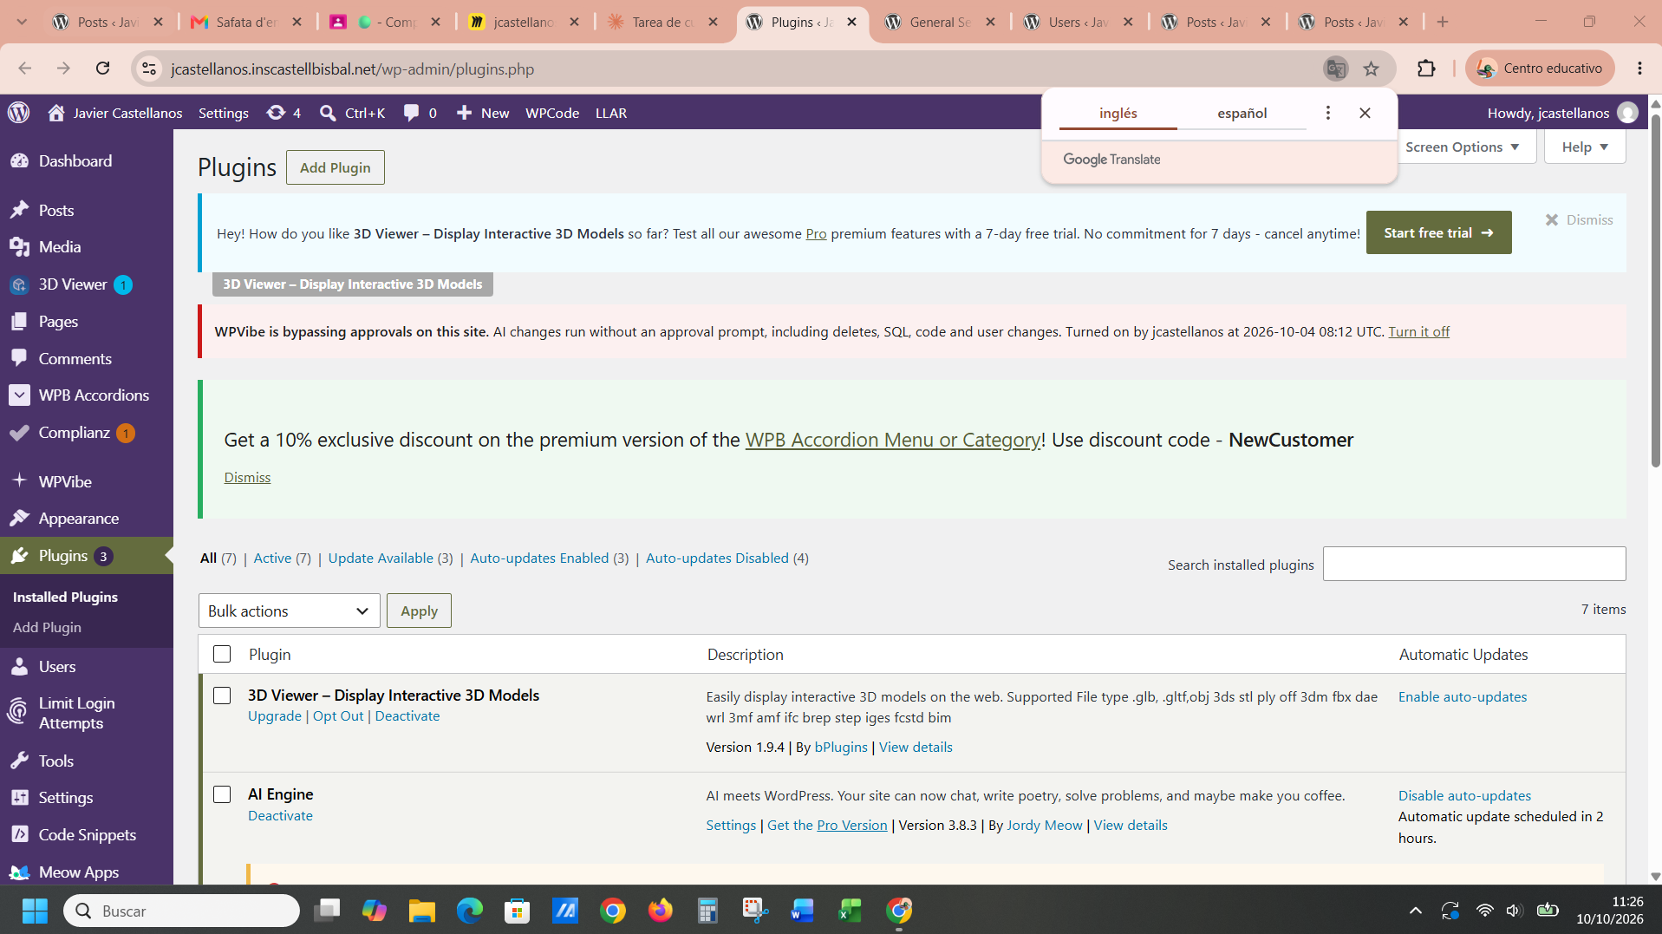Screen dimensions: 1662x934
Task: Open 3D Viewer in the sidebar
Action: [73, 284]
